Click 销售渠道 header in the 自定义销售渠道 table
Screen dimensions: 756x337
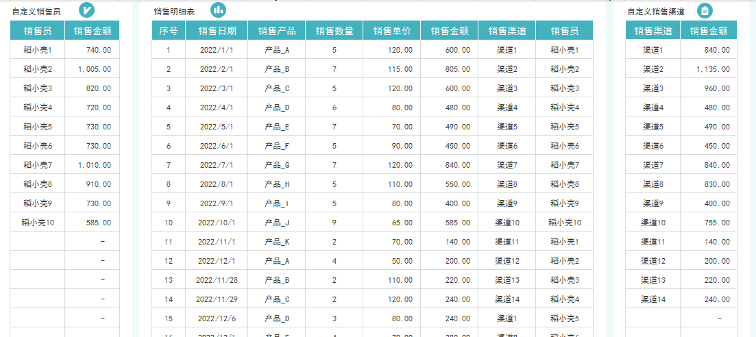tap(653, 30)
